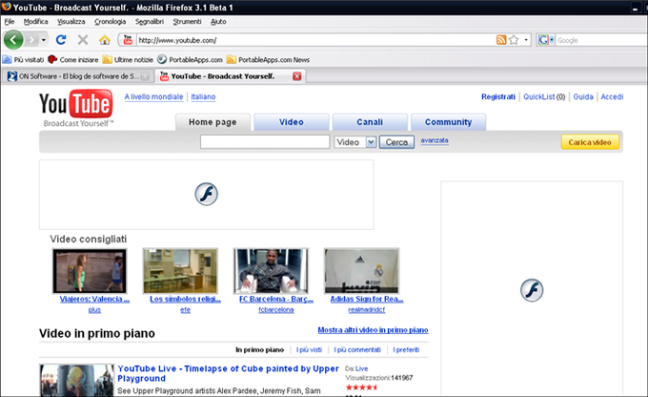
Task: Activate the Flash plugin in the top banner
Action: pos(206,194)
